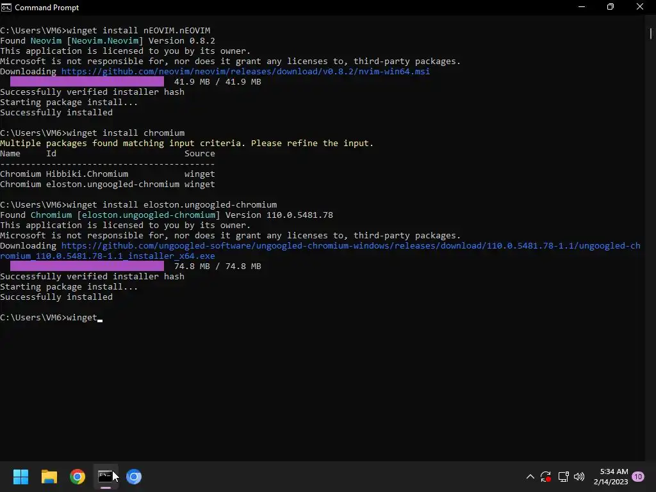This screenshot has width=656, height=492.
Task: Click the vertical scrollbar thumb
Action: (x=651, y=33)
